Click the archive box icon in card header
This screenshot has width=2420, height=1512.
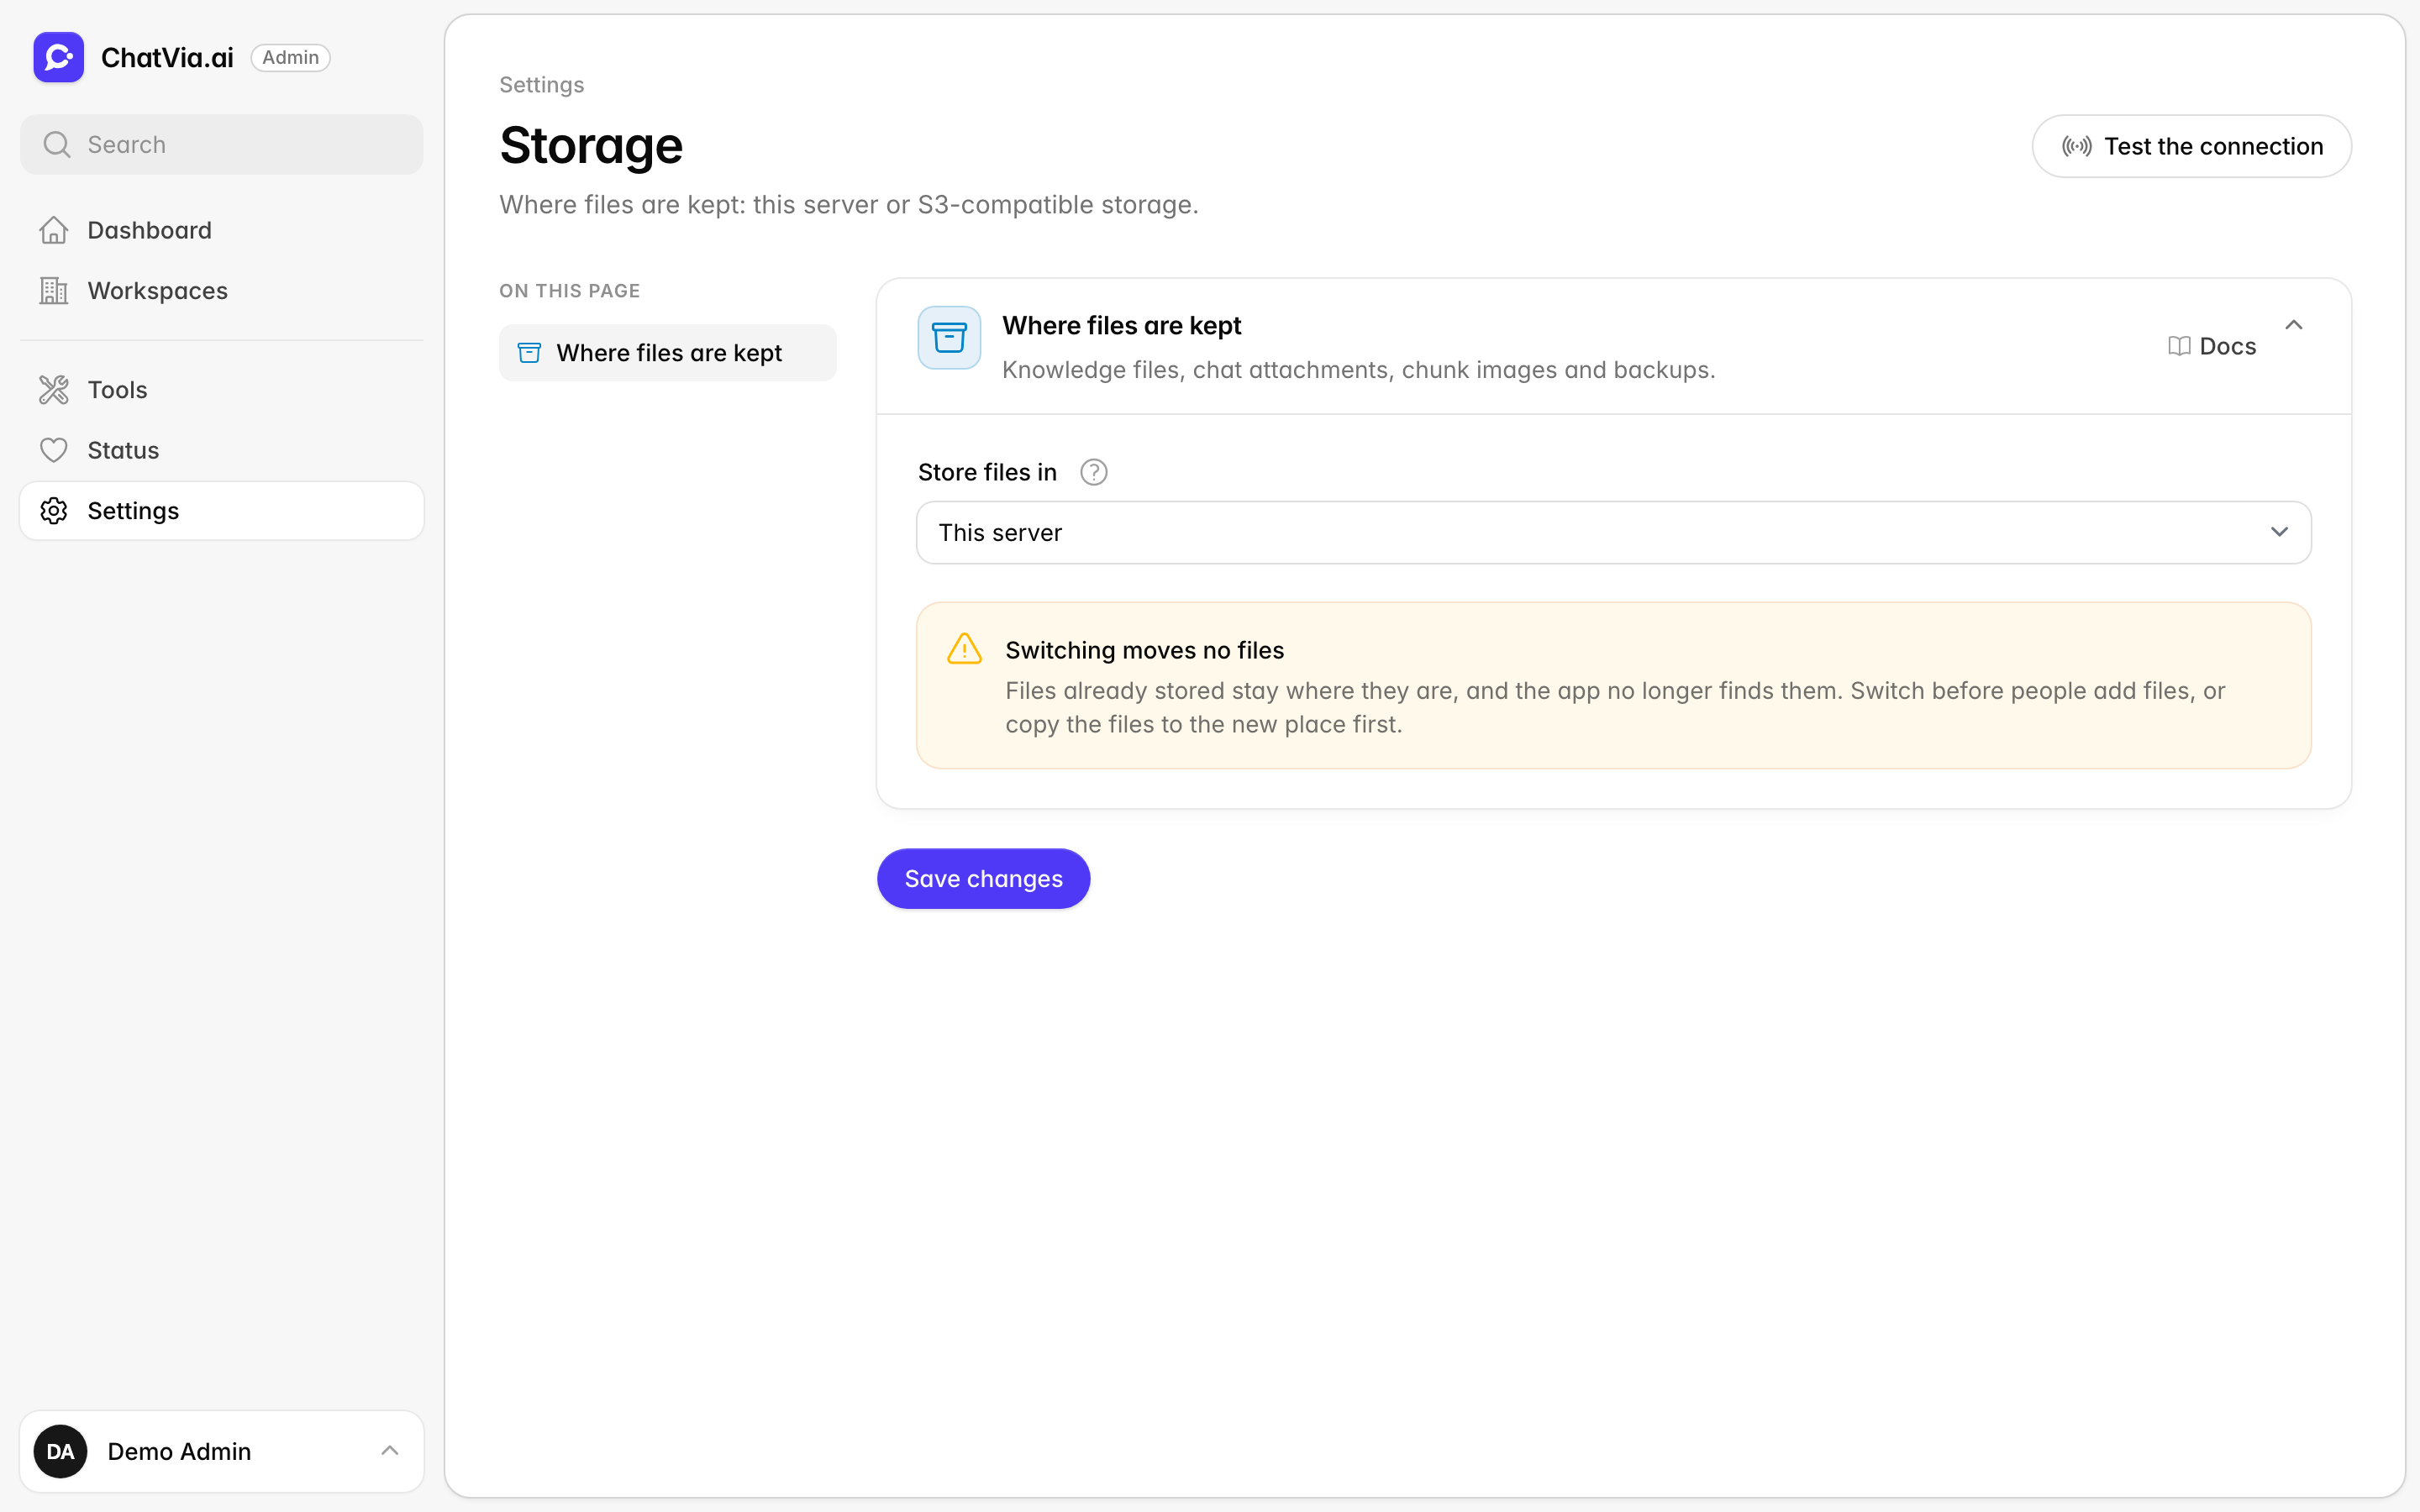coord(949,338)
